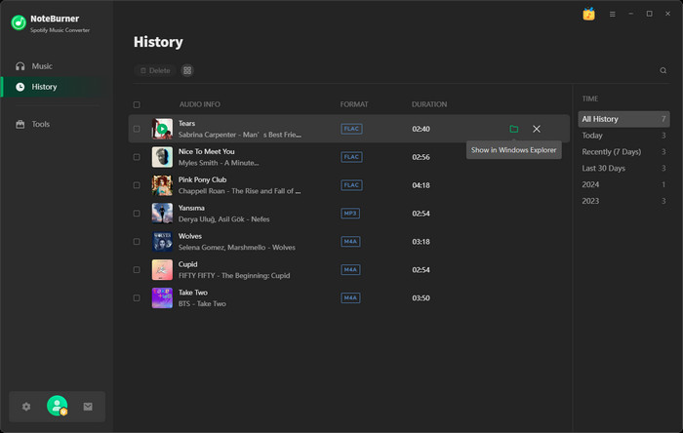The image size is (683, 433).
Task: Open the mail feedback icon
Action: pyautogui.click(x=88, y=407)
